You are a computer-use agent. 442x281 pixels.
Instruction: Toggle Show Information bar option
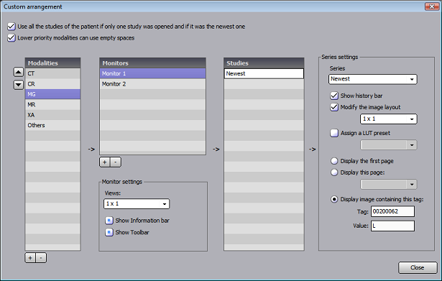[109, 221]
